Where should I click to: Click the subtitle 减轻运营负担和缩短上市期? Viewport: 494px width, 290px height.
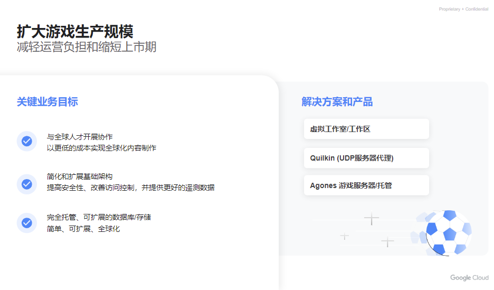(x=87, y=47)
